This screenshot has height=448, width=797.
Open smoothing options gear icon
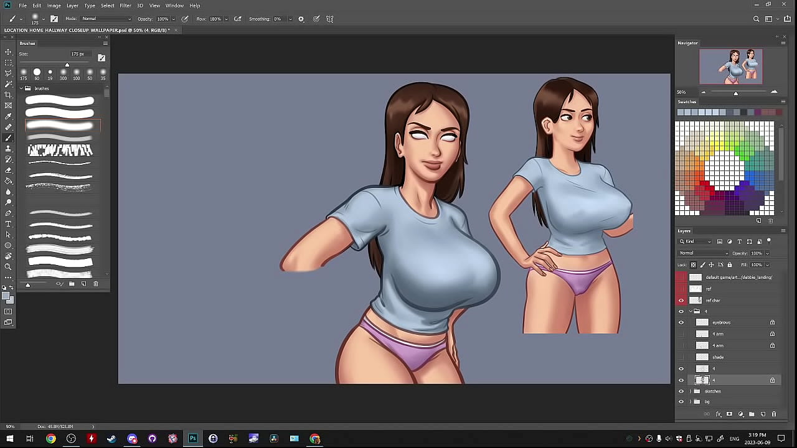tap(301, 19)
